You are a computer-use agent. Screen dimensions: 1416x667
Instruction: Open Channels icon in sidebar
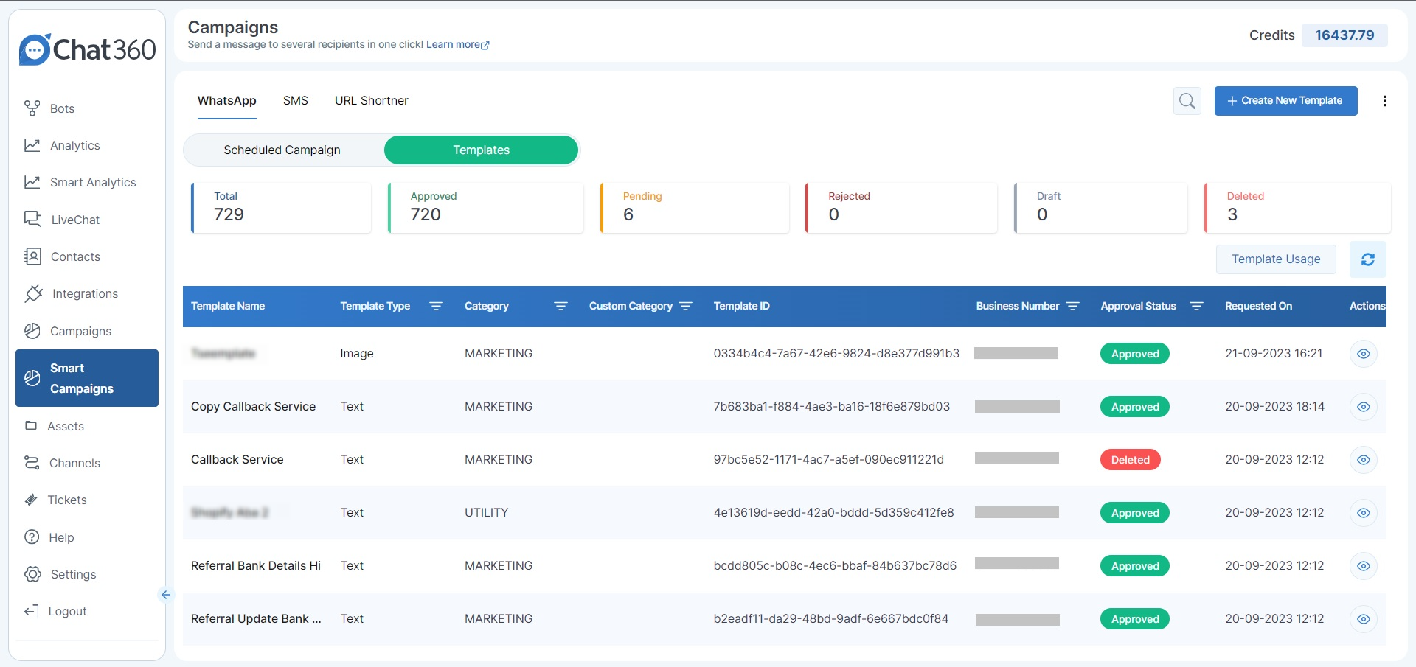point(32,463)
